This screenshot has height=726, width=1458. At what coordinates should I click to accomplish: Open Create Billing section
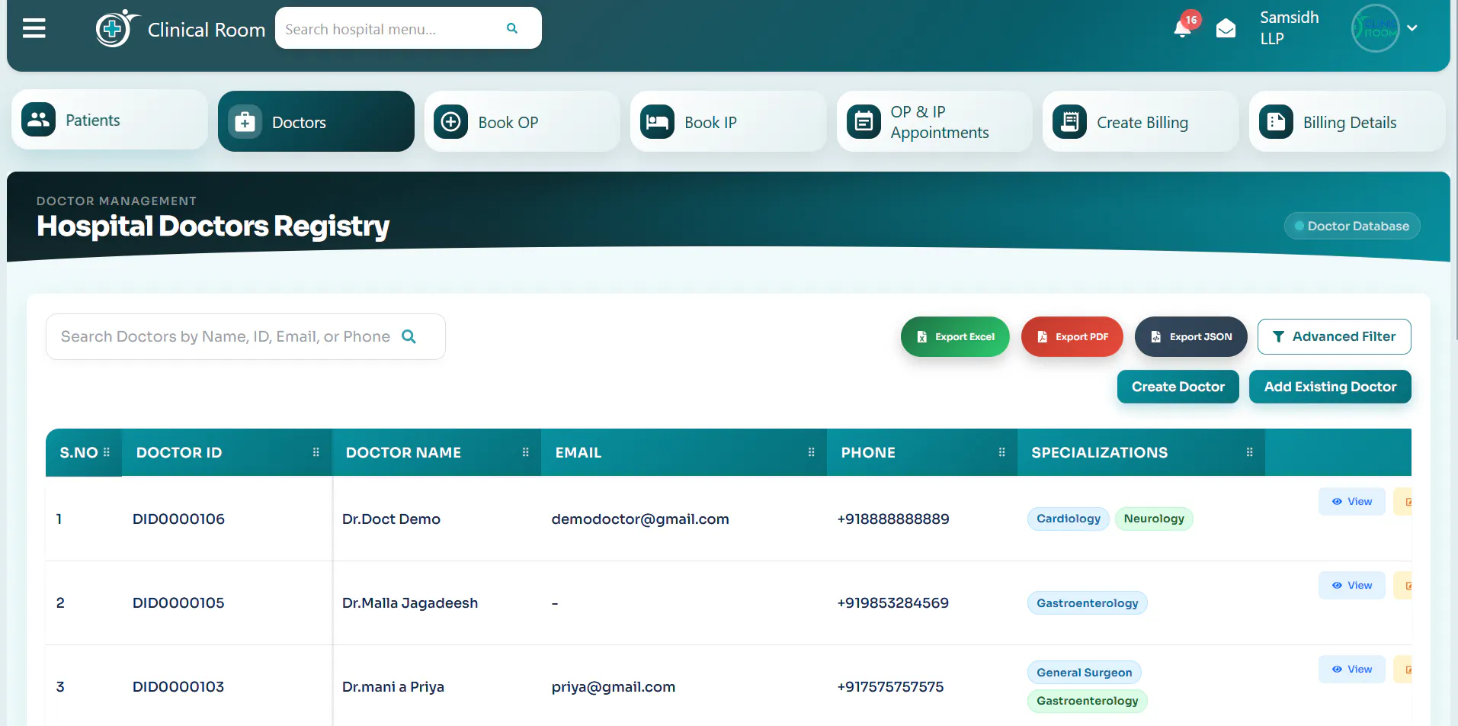pyautogui.click(x=1141, y=121)
